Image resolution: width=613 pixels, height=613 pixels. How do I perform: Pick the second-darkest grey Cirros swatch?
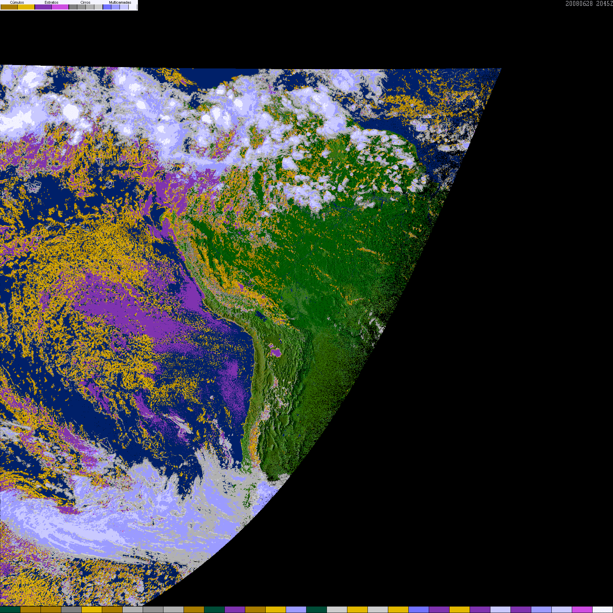[81, 7]
